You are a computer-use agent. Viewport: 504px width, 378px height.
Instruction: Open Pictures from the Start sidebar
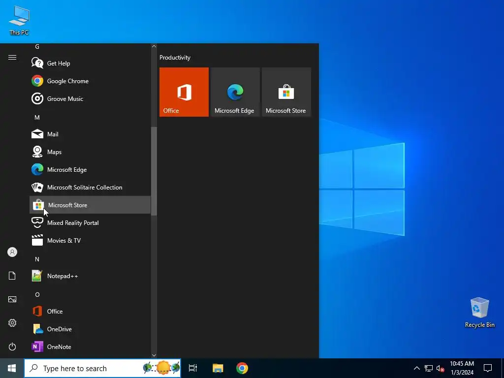pos(12,299)
